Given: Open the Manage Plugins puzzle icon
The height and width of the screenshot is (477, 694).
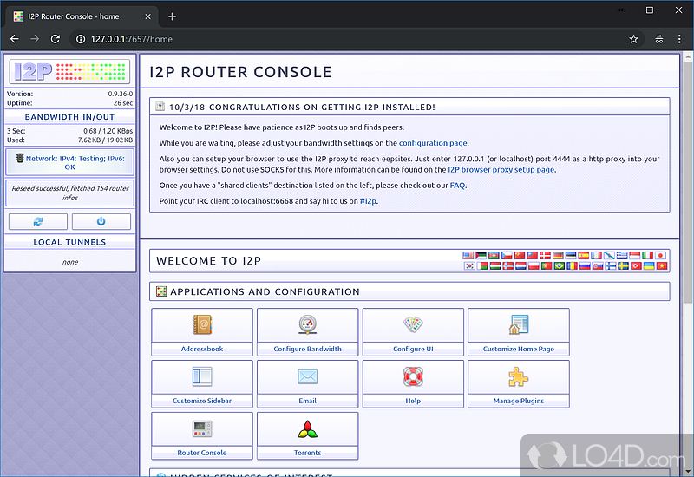Looking at the screenshot, I should point(518,376).
